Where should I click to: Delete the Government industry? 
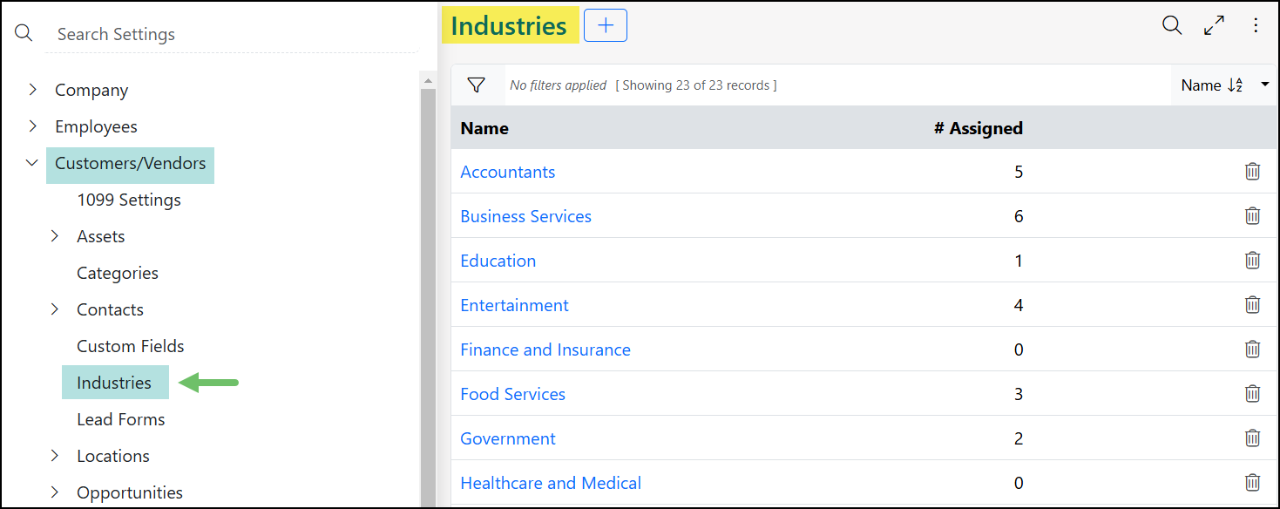[1252, 438]
